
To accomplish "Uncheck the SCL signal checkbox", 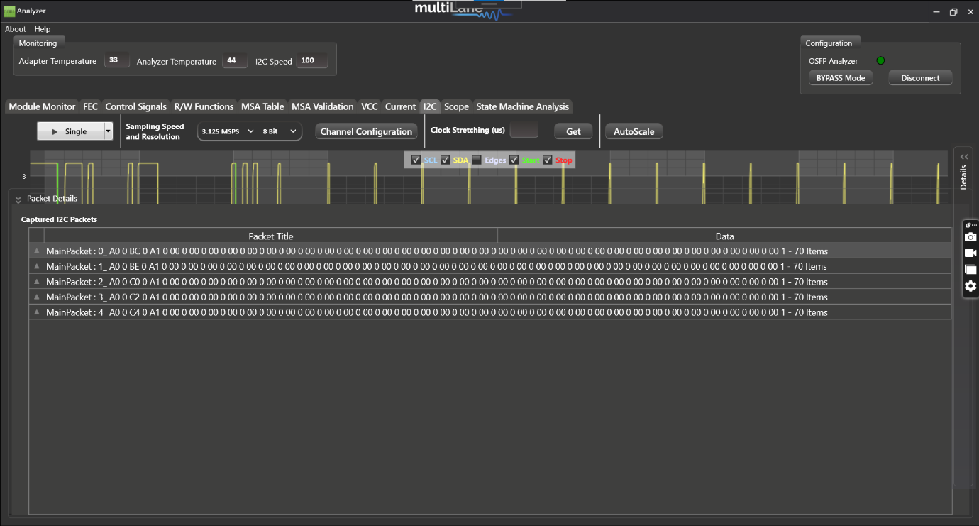I will click(x=416, y=160).
